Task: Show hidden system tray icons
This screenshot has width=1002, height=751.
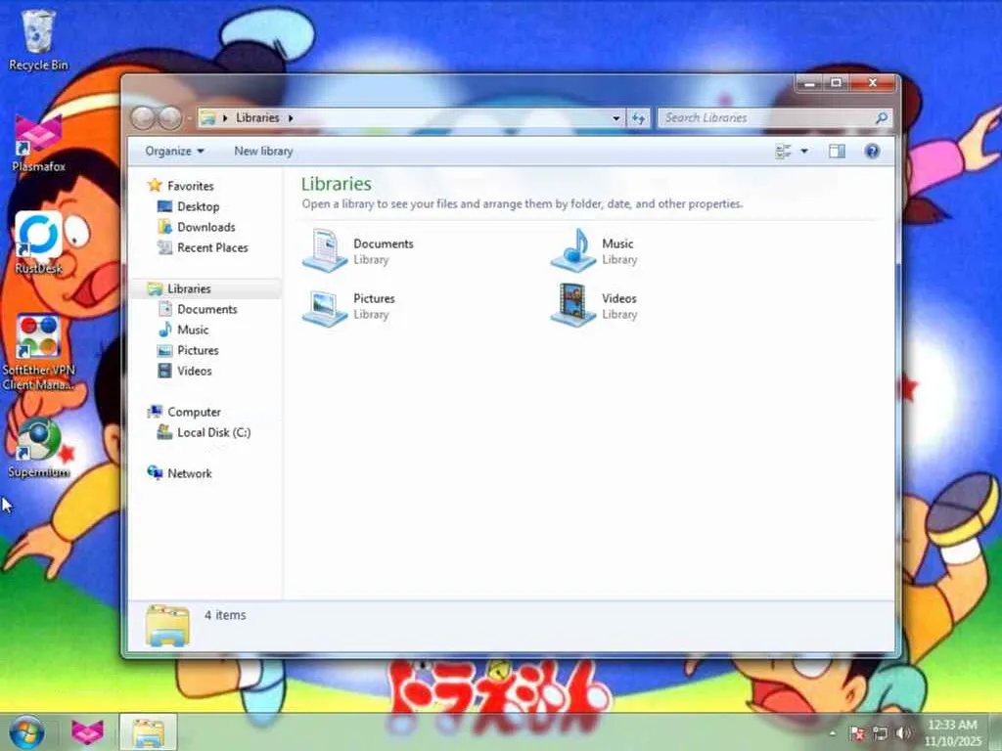Action: coord(832,733)
